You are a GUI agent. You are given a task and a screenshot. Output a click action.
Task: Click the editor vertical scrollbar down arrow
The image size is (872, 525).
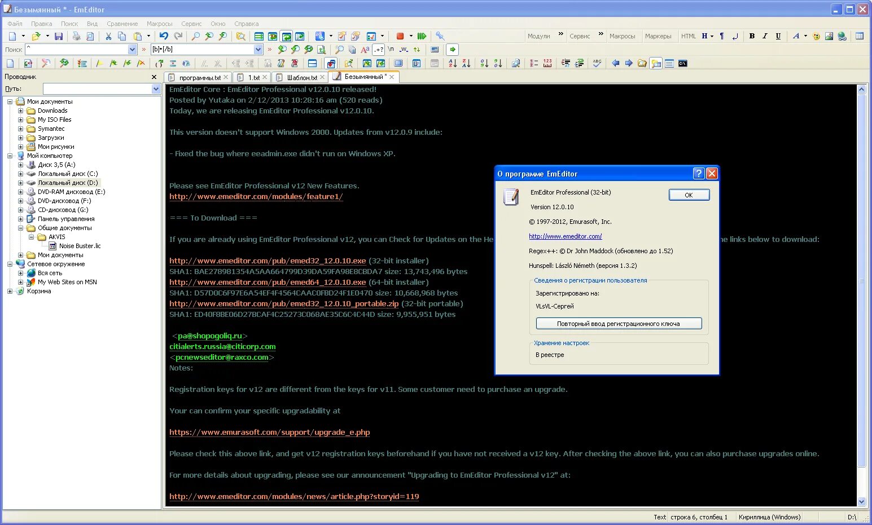(862, 501)
